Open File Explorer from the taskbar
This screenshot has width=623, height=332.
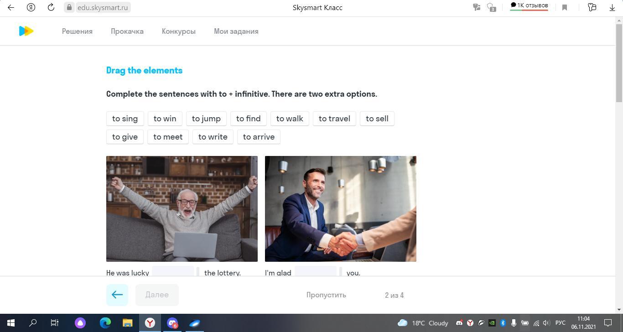(x=127, y=323)
